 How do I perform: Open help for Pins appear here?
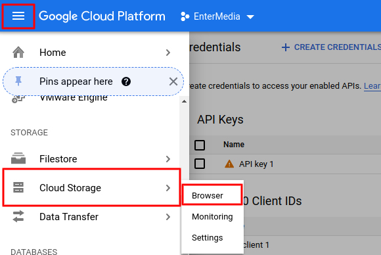126,81
